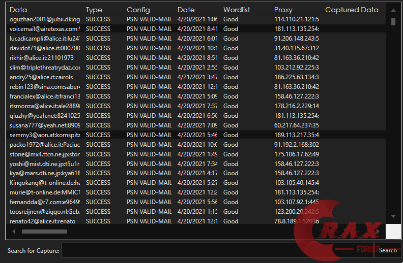The image size is (403, 263).
Task: Select the date cell 4/20/2021 7:34
Action: tap(197, 164)
